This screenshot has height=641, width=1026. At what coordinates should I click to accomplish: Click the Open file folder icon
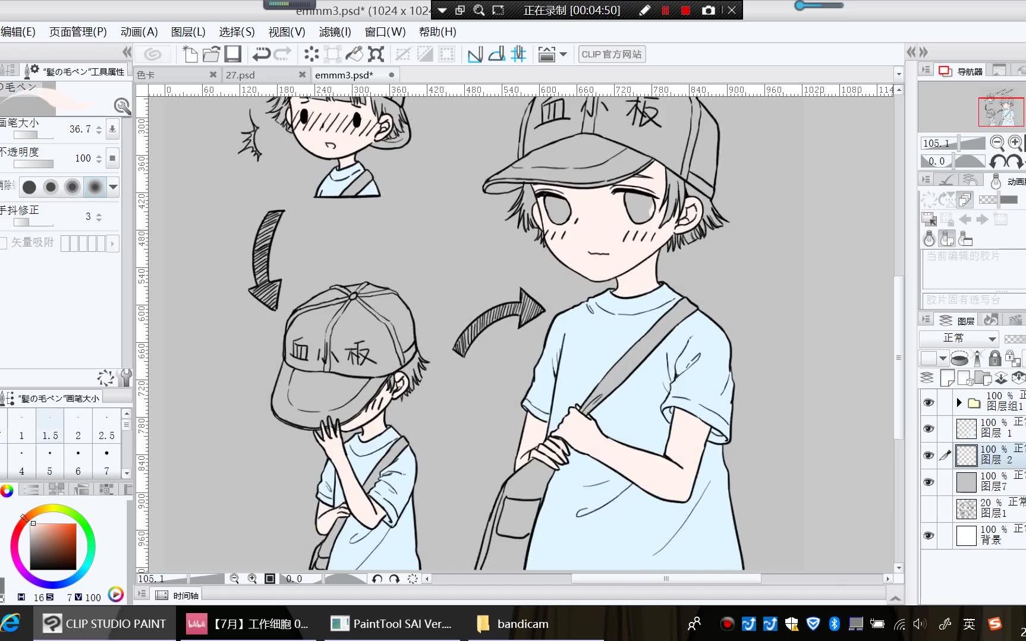pos(211,54)
